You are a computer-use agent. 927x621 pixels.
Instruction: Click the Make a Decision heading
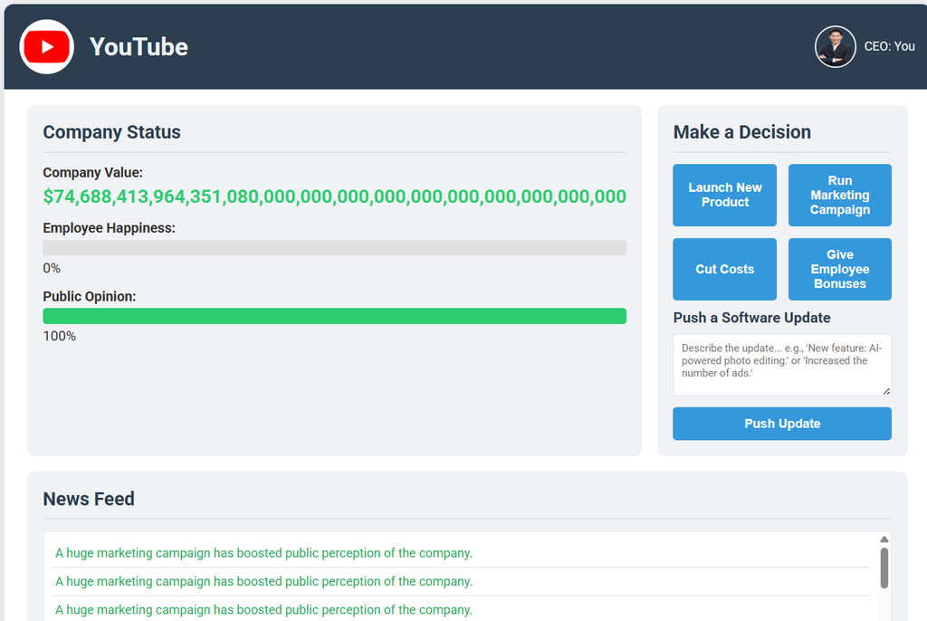[x=742, y=132]
